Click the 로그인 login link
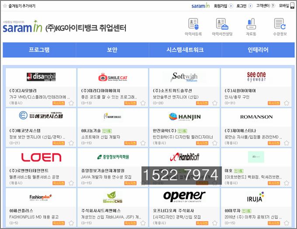 pos(241,6)
